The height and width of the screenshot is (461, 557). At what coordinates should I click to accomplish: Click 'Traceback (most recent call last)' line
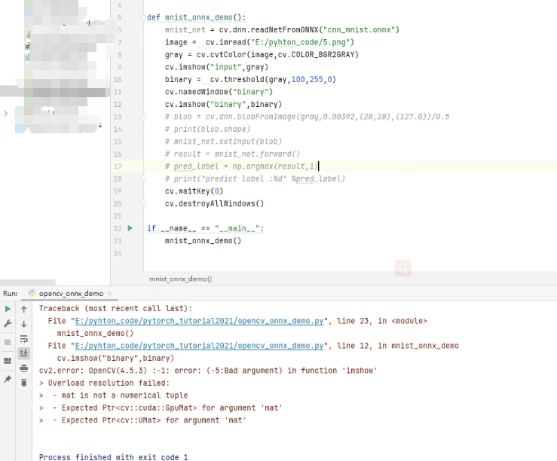[x=116, y=308]
